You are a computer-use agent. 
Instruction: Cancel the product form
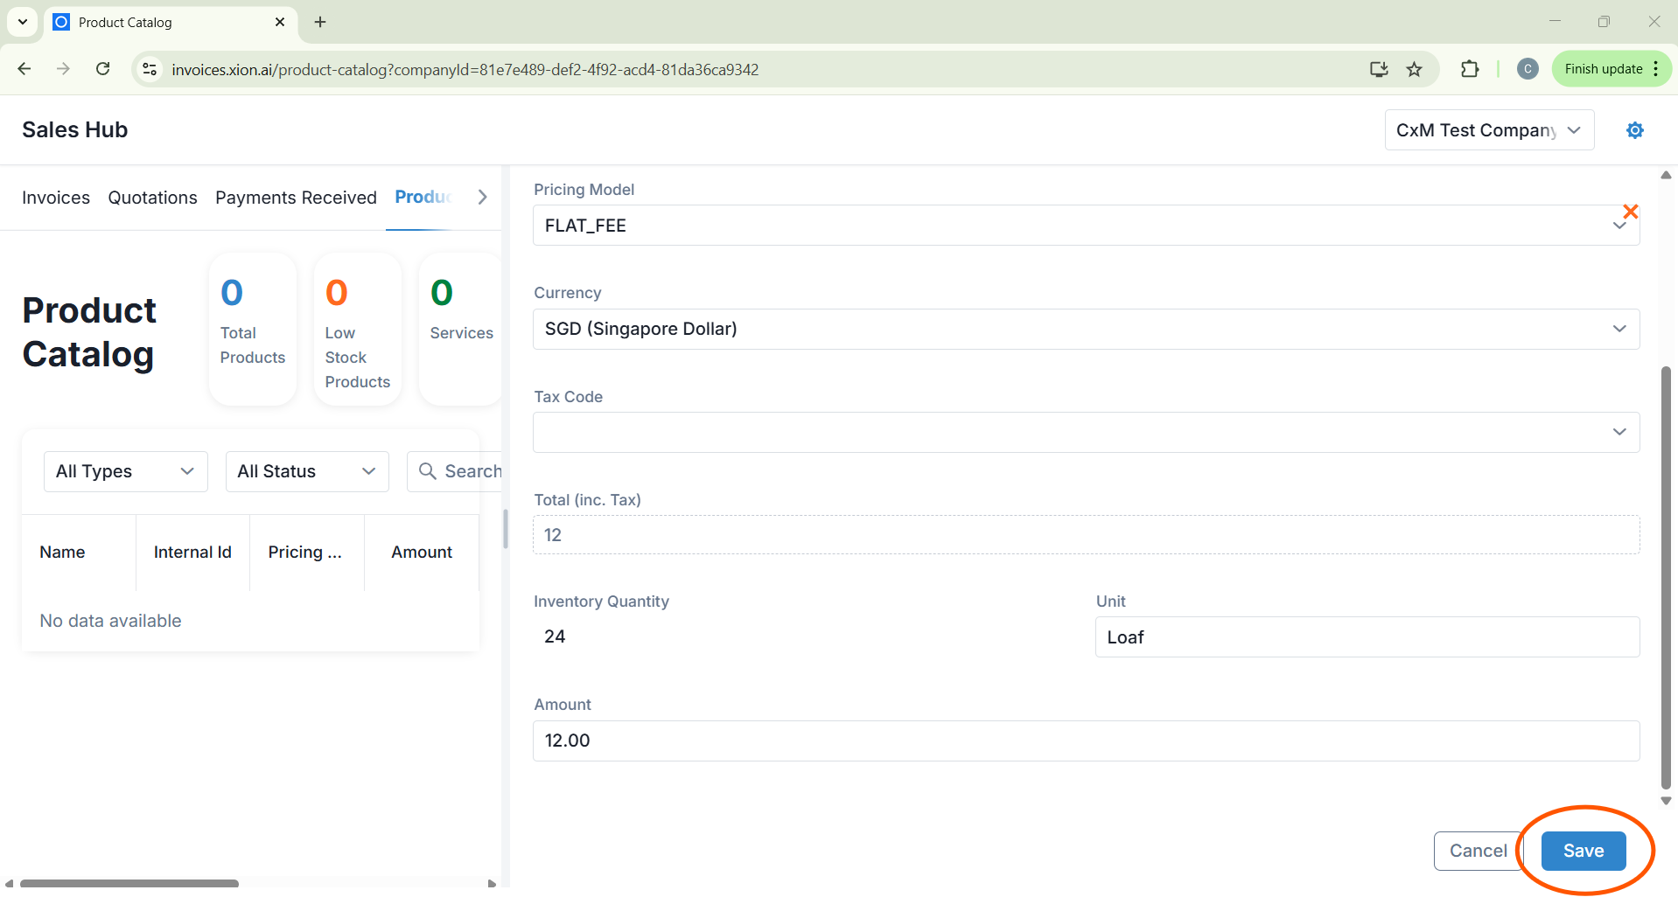1478,851
